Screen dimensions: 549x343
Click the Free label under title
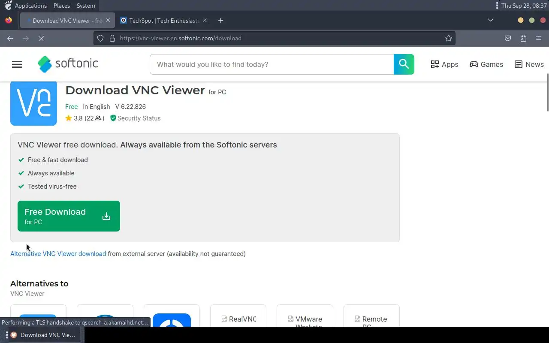[72, 107]
